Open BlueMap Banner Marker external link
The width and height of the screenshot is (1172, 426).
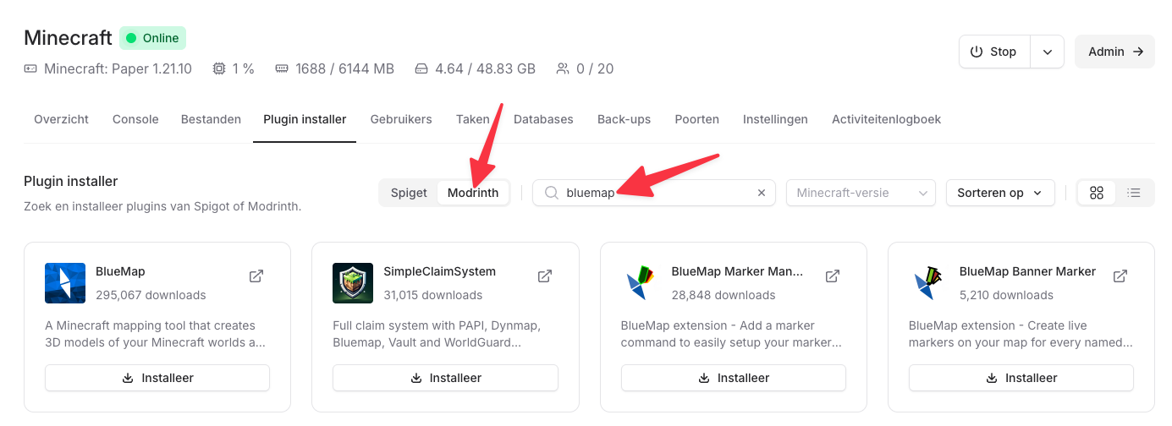pos(1120,276)
